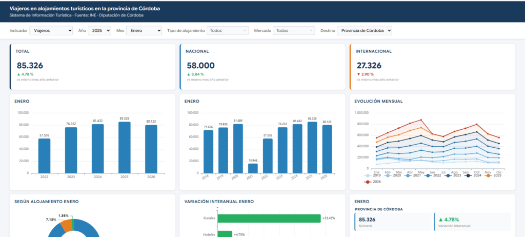Click the Hoteles variation bar

coord(225,234)
